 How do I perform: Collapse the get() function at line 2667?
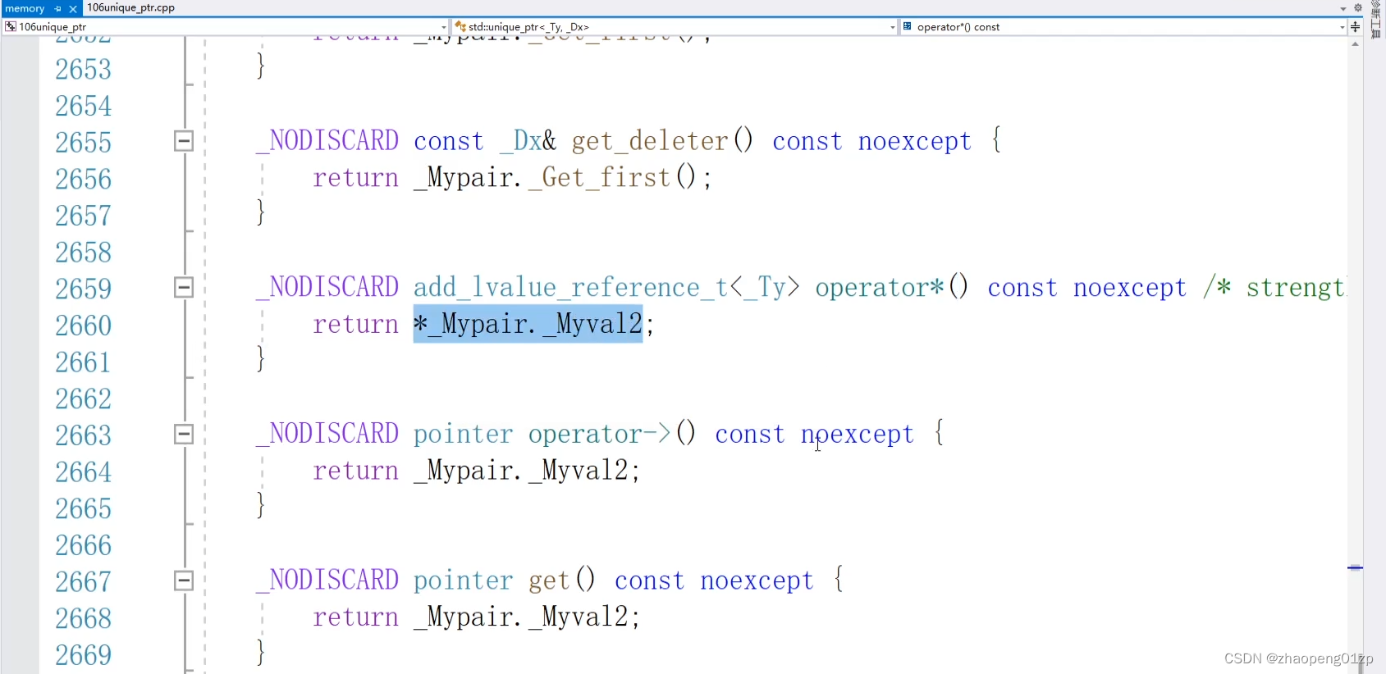click(x=184, y=581)
